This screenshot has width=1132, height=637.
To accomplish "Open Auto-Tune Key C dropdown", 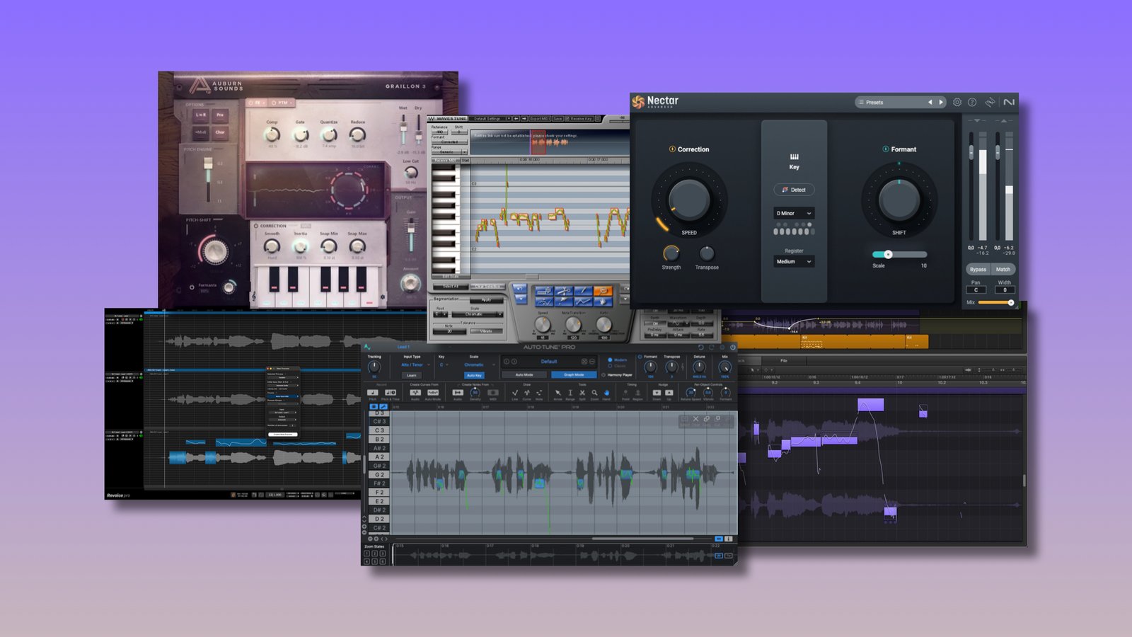I will [x=444, y=365].
